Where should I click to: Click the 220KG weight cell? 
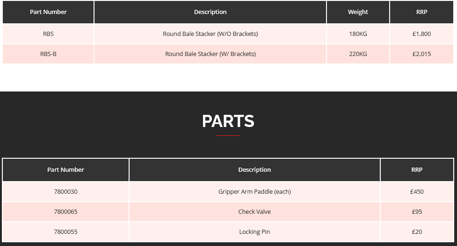coord(358,54)
